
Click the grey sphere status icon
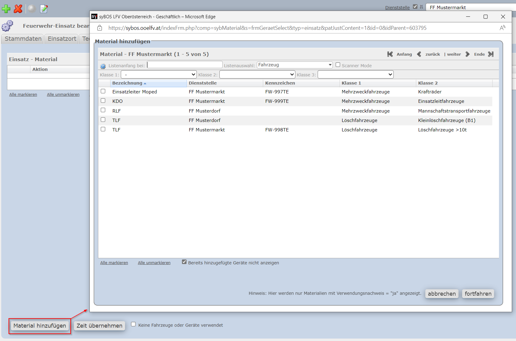click(x=32, y=9)
